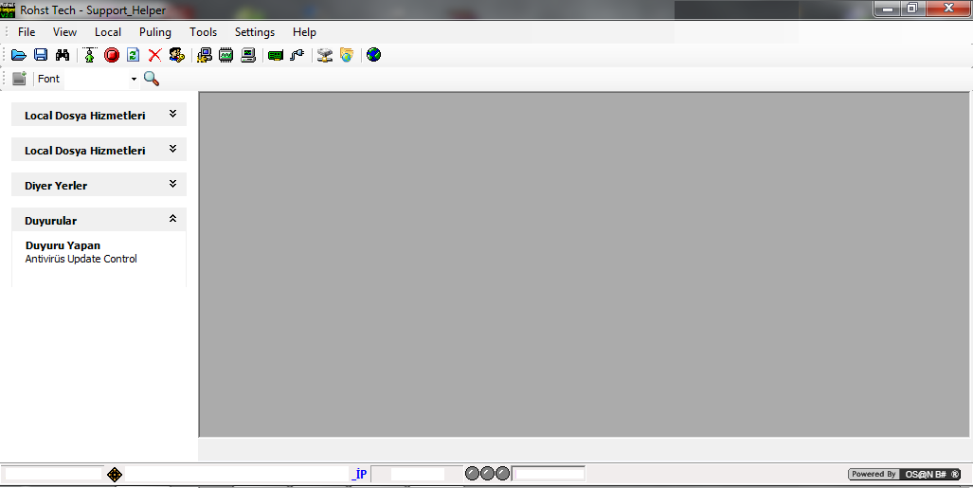
Task: Click the main gray workspace panel
Action: click(x=584, y=264)
